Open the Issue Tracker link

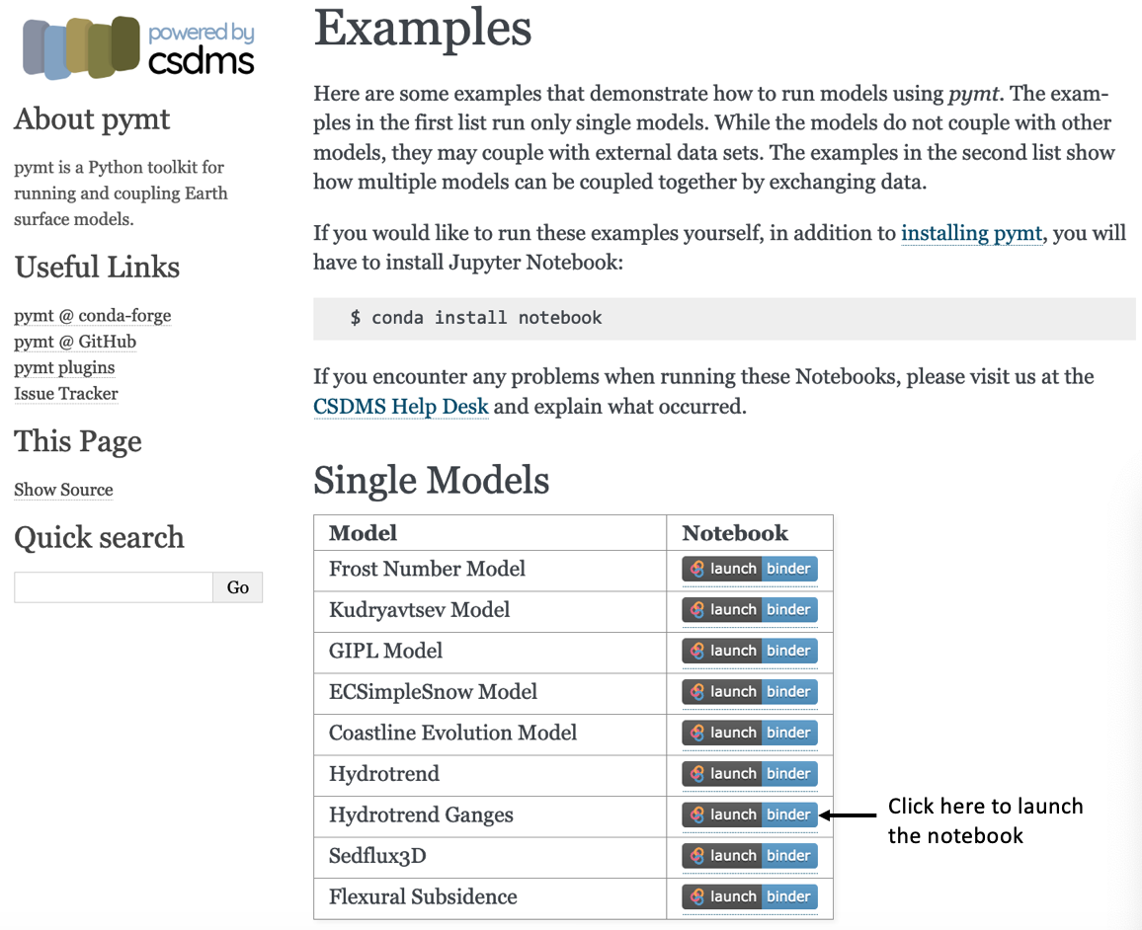tap(65, 394)
